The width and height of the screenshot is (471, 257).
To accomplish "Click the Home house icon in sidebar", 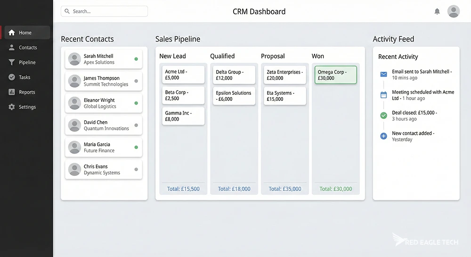I will pos(12,33).
